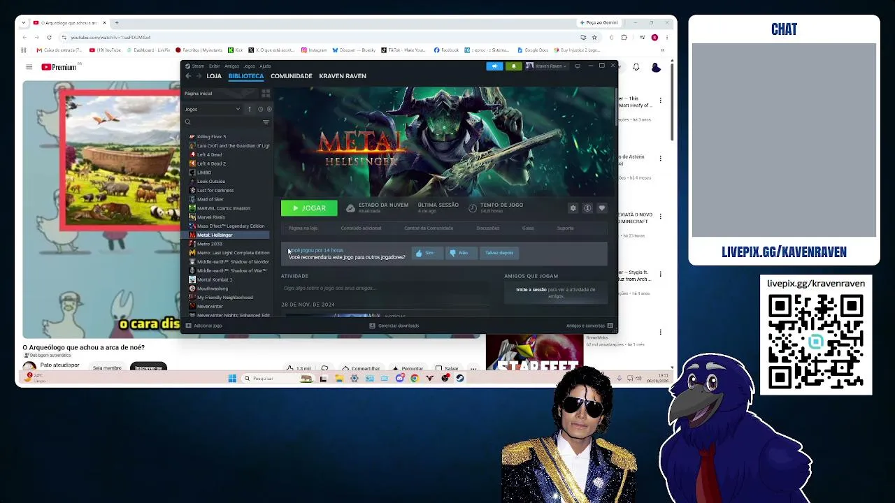This screenshot has width=895, height=503.
Task: Open advanced filters icon beside library search
Action: tap(266, 122)
